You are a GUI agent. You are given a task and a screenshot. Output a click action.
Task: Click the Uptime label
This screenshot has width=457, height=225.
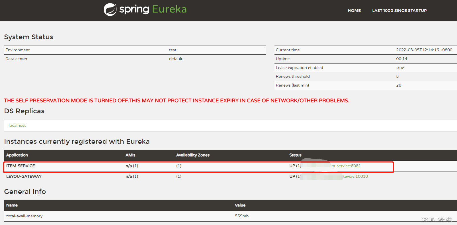pos(282,59)
